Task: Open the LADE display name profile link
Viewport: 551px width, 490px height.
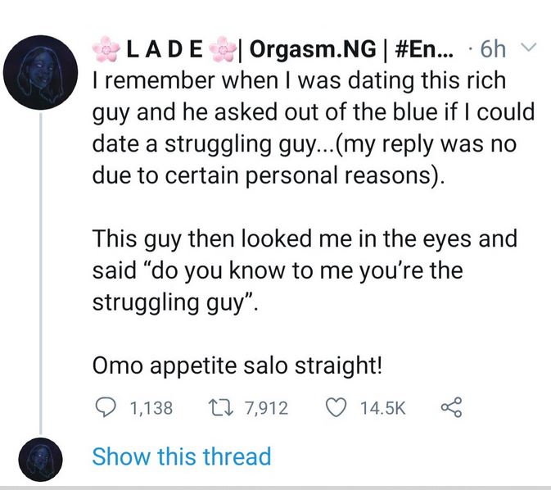Action: click(164, 51)
